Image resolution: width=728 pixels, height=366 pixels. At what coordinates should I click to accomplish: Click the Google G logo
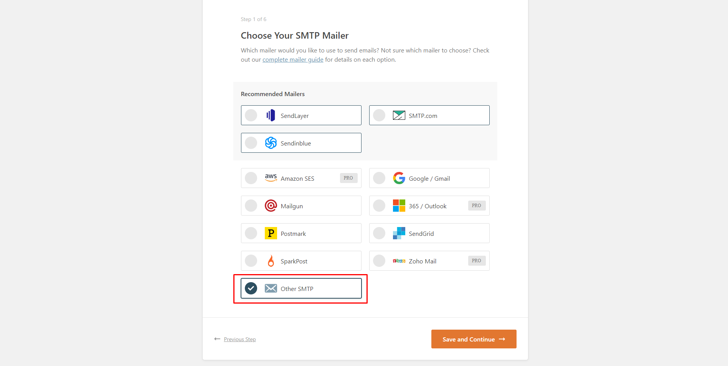(x=399, y=178)
